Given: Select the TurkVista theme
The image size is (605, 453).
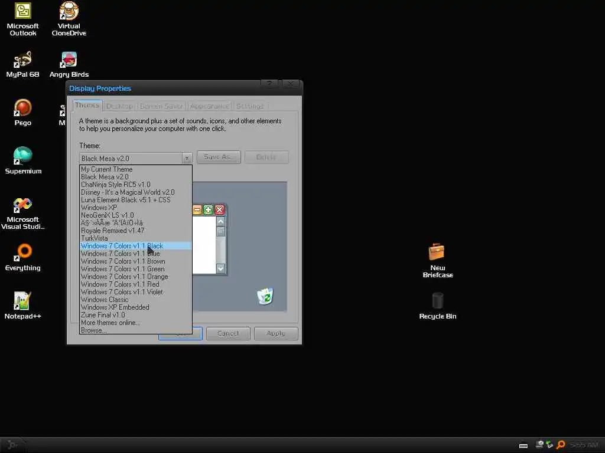Looking at the screenshot, I should (135, 238).
